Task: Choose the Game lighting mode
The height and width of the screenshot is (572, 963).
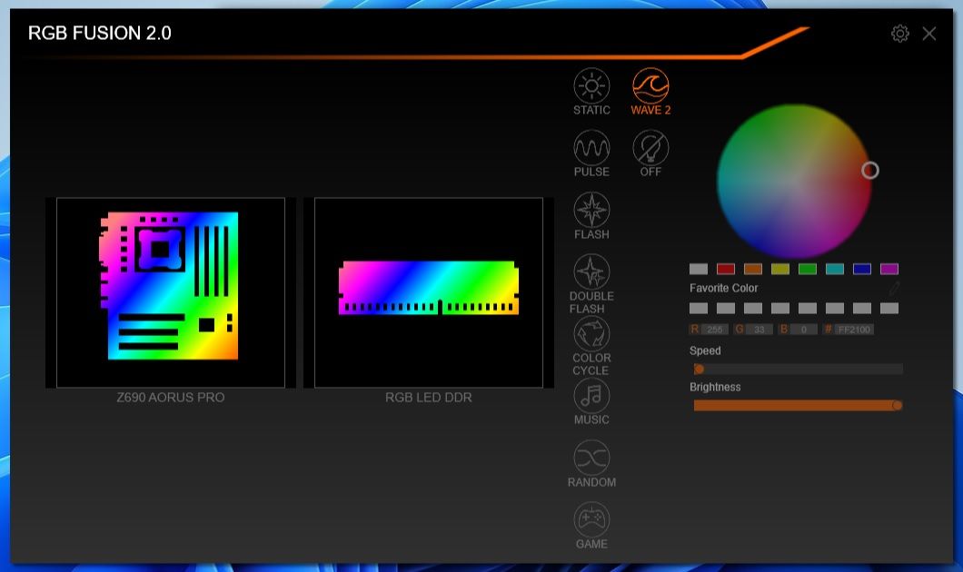Action: point(591,520)
